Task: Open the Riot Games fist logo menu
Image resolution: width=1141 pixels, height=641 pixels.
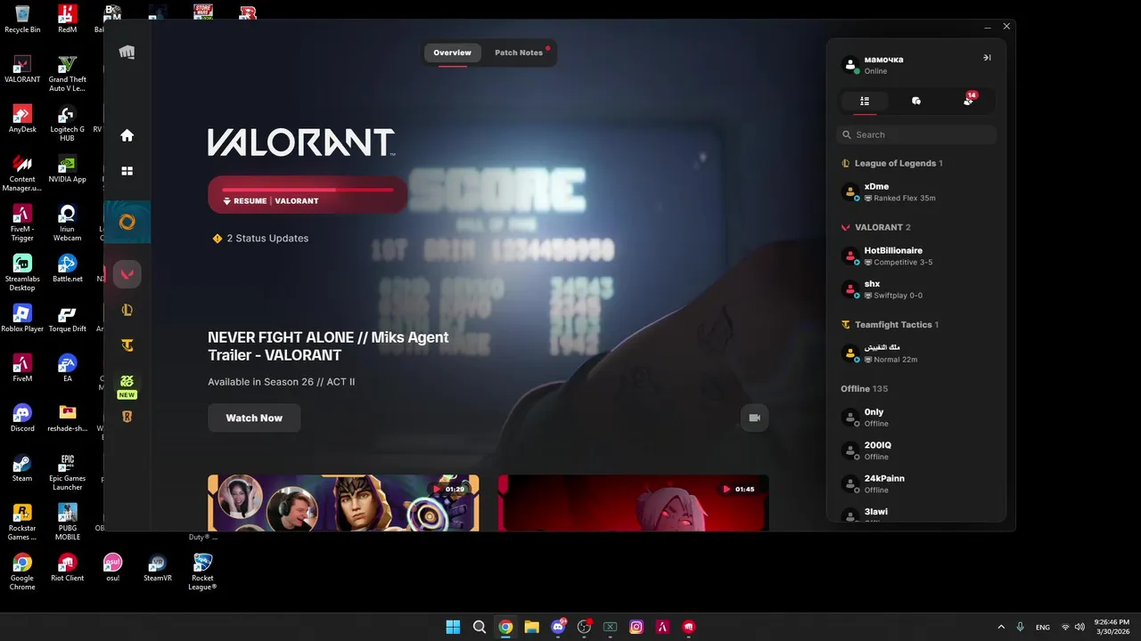Action: point(127,53)
